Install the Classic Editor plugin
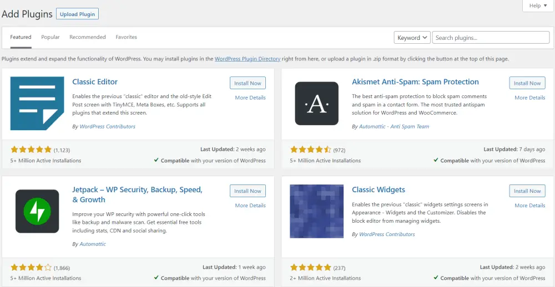The width and height of the screenshot is (555, 287). coord(248,83)
